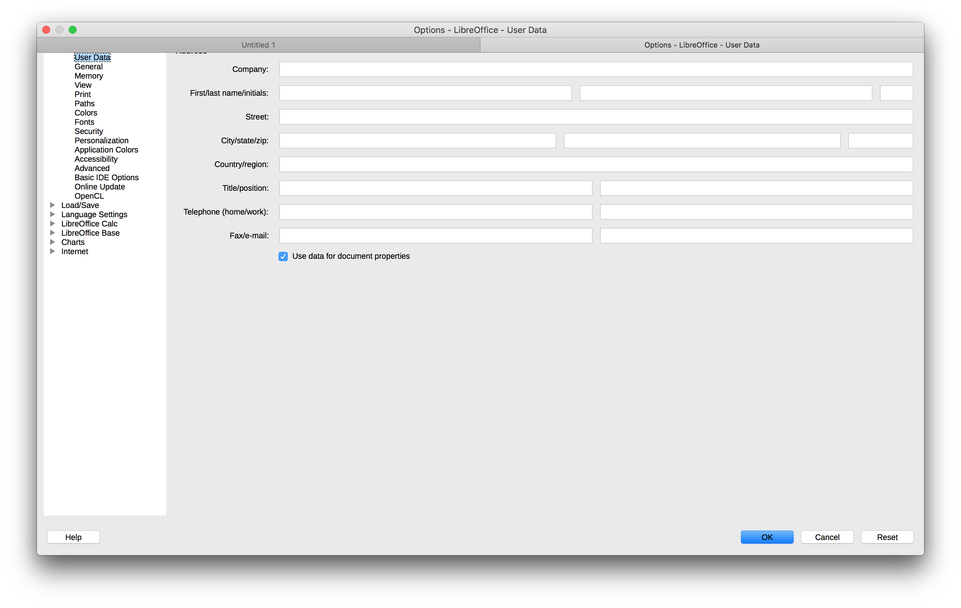Focus the home telephone input field
961x608 pixels.
436,212
